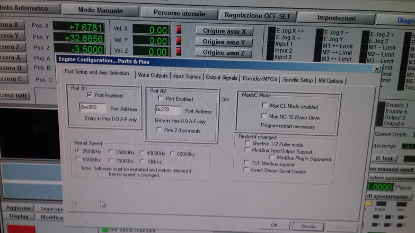This screenshot has height=233, width=415.
Task: Select 45000Hz kernel speed
Action: click(142, 153)
